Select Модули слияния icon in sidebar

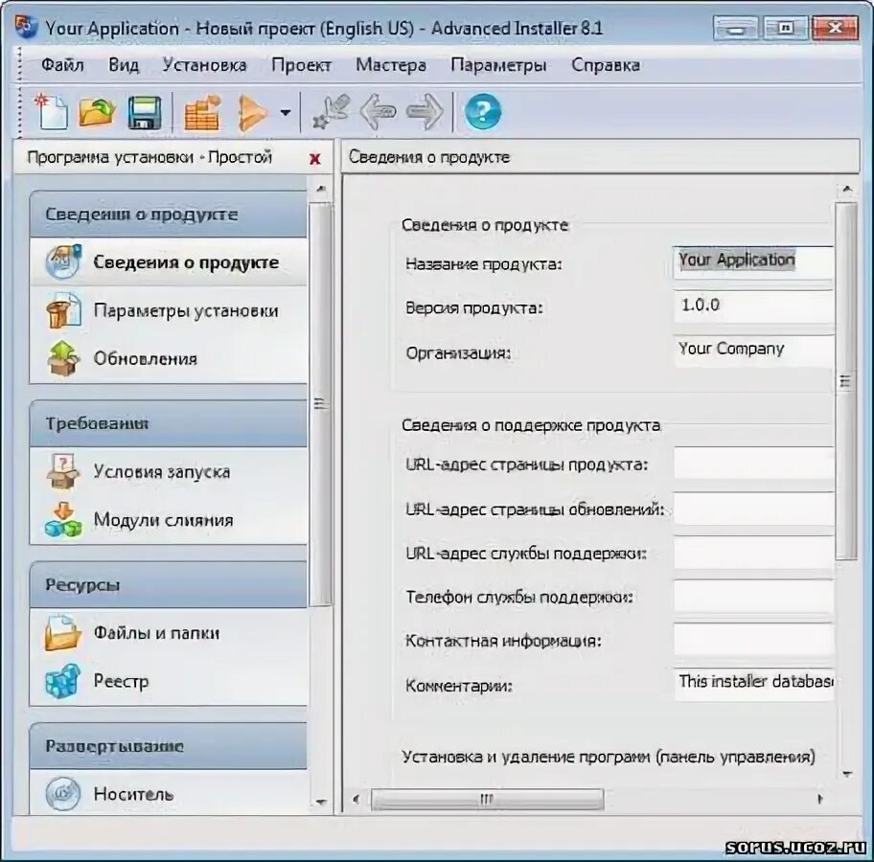tap(63, 520)
